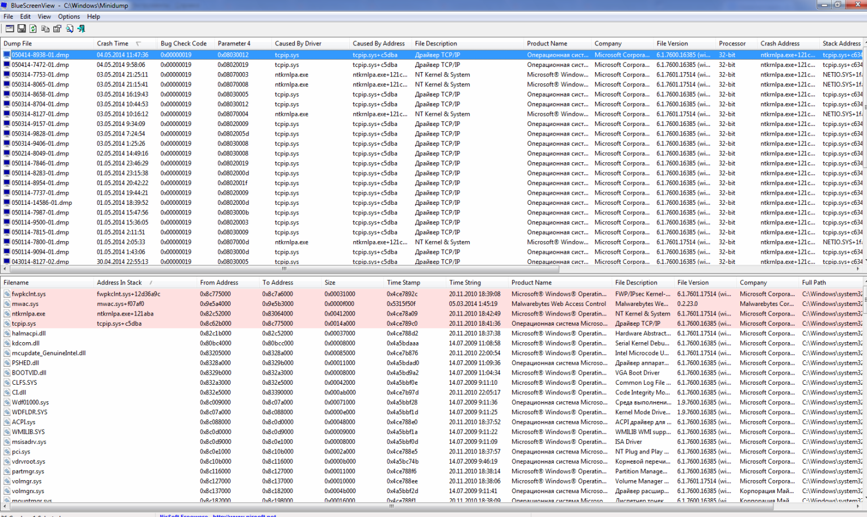
Task: Open the File menu
Action: (9, 16)
